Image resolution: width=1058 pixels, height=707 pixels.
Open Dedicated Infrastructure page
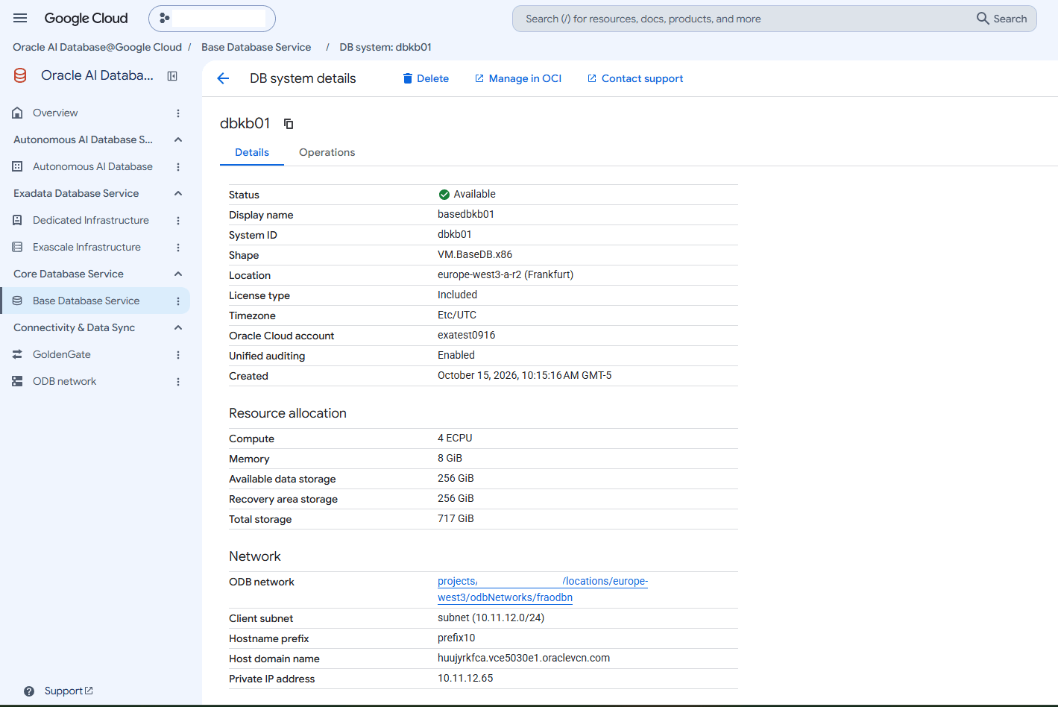91,220
